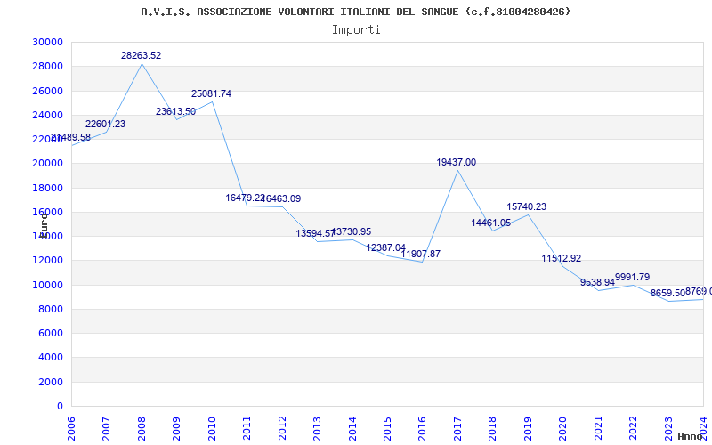This screenshot has height=445, width=712.
Task: Click the 2016 year label
Action: [422, 428]
